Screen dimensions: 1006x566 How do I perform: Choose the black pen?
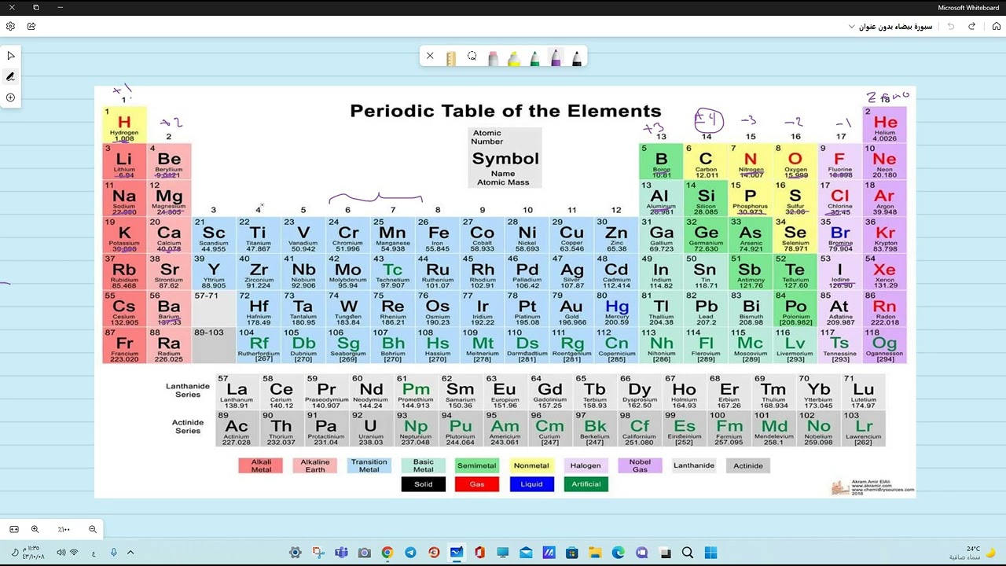click(577, 58)
